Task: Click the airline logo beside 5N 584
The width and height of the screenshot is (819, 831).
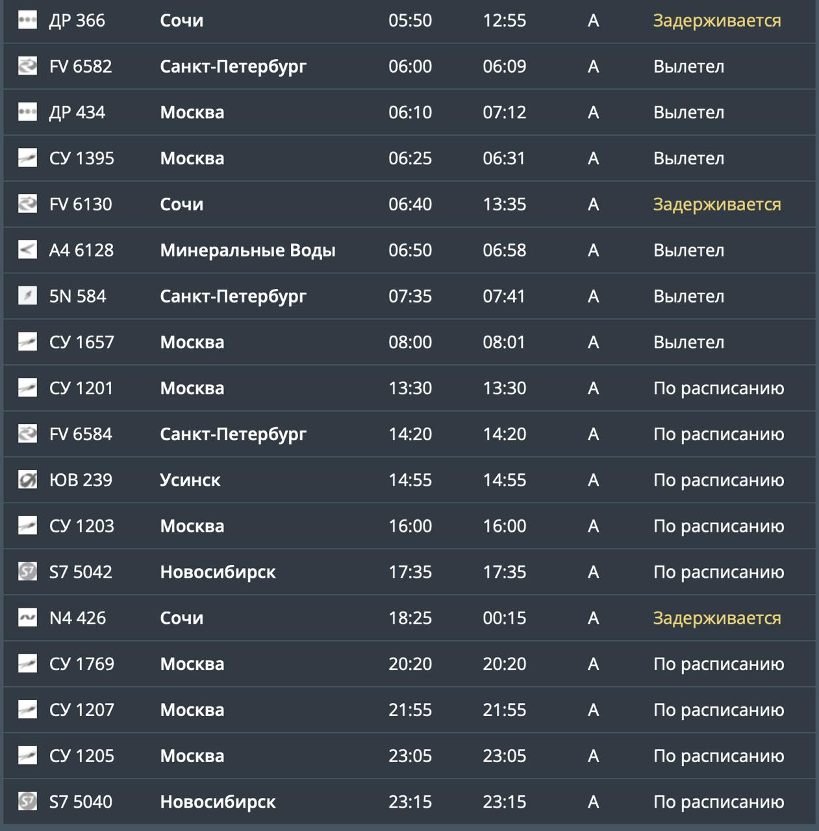Action: tap(27, 296)
